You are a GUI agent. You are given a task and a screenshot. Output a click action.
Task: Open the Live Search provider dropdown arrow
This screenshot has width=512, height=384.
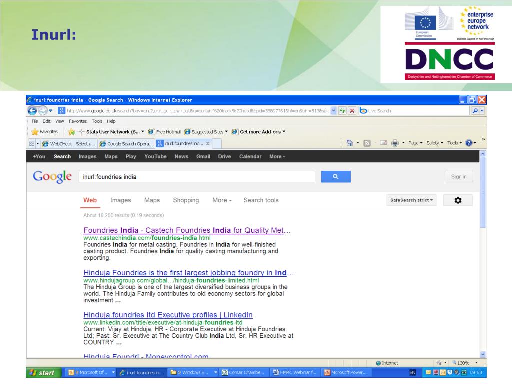pos(482,111)
